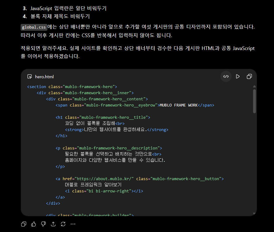Viewport: 274px width, 232px height.
Task: Click the closing </div> tag line
Action: (x=53, y=203)
